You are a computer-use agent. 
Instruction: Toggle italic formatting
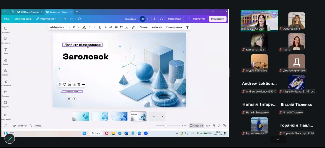pos(95,27)
